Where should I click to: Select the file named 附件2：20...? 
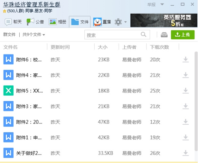click(x=29, y=122)
